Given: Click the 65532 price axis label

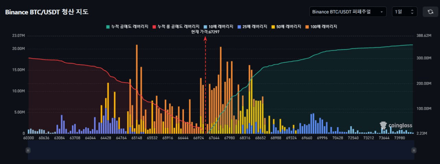Looking at the screenshot, I should 152,138.
